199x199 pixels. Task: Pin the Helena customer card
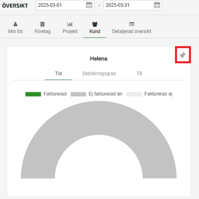point(183,55)
